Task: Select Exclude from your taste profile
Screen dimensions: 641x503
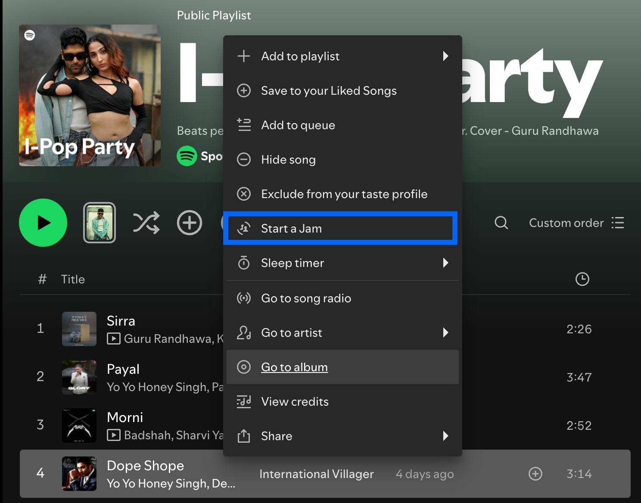Action: (x=344, y=194)
